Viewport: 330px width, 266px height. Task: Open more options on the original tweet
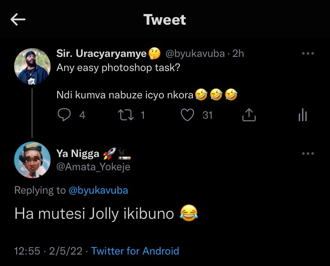[x=308, y=54]
